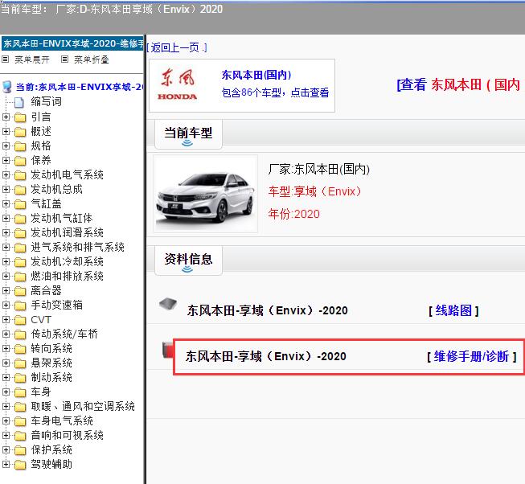Image resolution: width=525 pixels, height=484 pixels.
Task: Expand the 保养 tree node
Action: tap(6, 160)
